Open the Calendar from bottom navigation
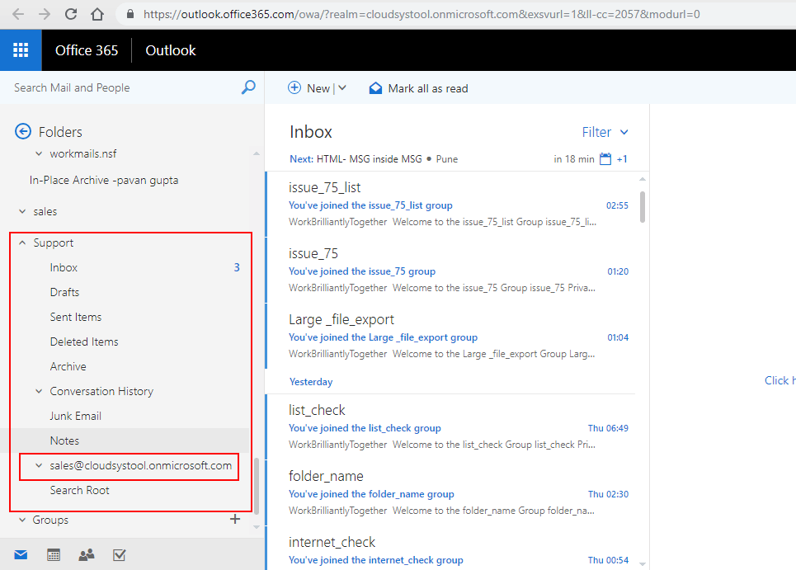This screenshot has width=796, height=570. (53, 554)
